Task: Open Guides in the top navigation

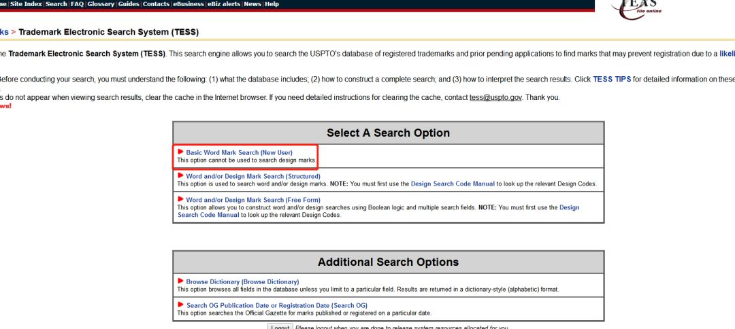Action: coord(129,4)
